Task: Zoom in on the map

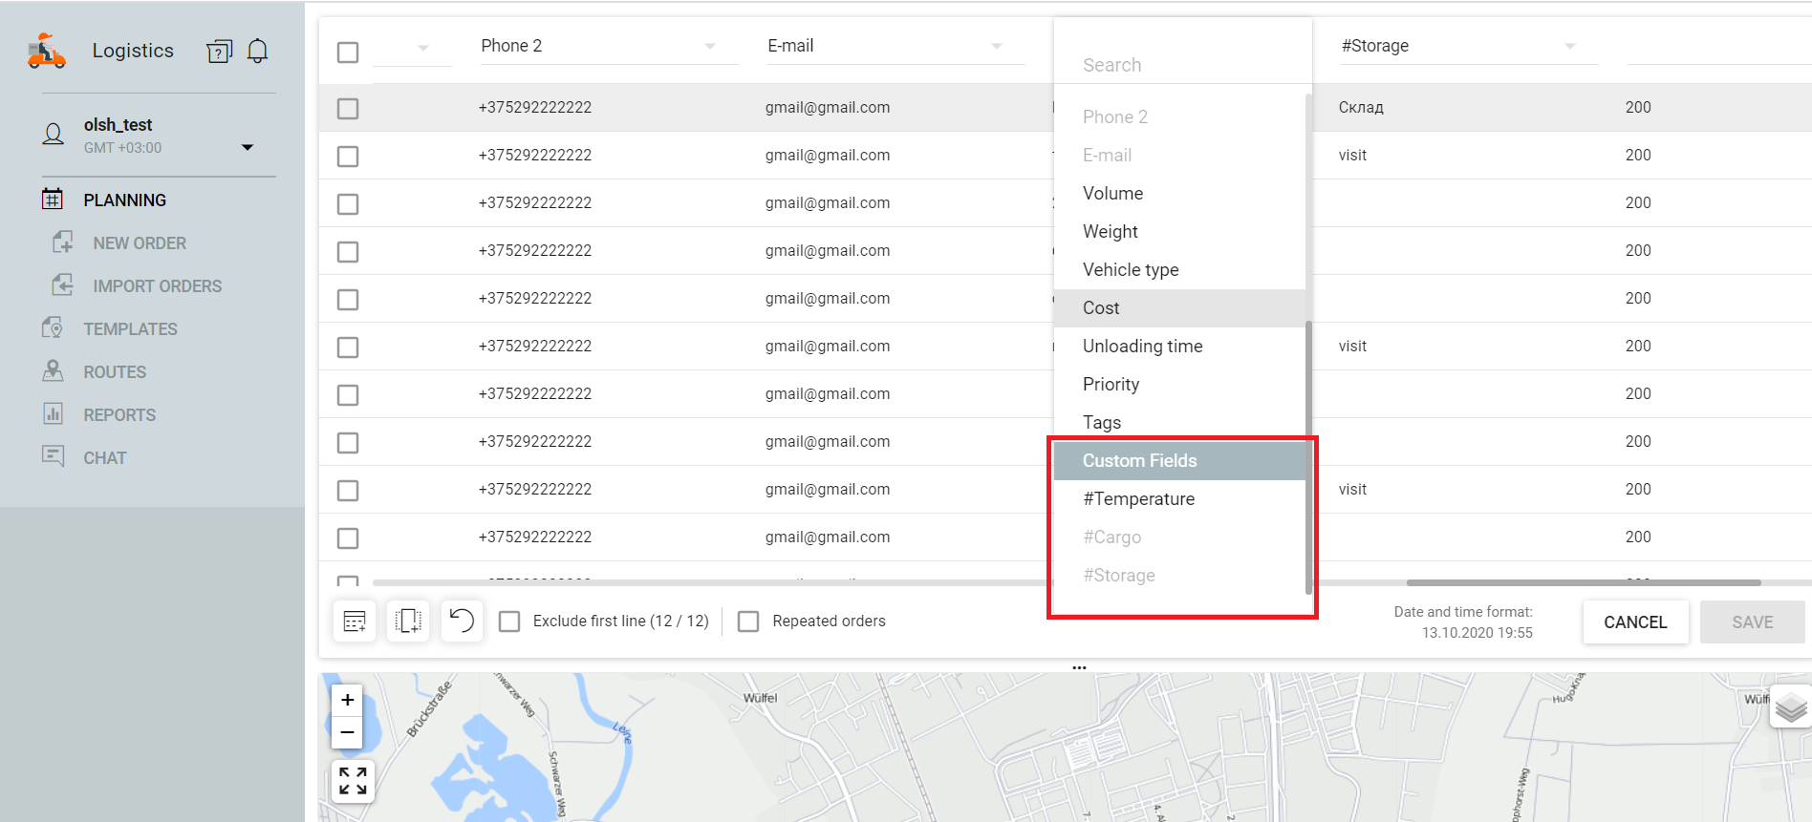Action: tap(348, 700)
